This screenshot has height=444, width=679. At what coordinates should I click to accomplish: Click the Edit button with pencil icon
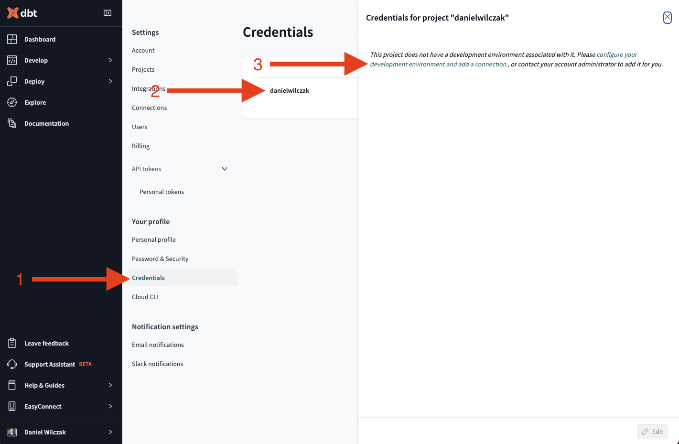pyautogui.click(x=652, y=432)
